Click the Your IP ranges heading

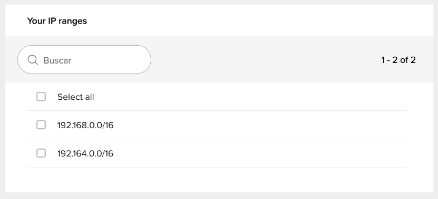coord(57,21)
